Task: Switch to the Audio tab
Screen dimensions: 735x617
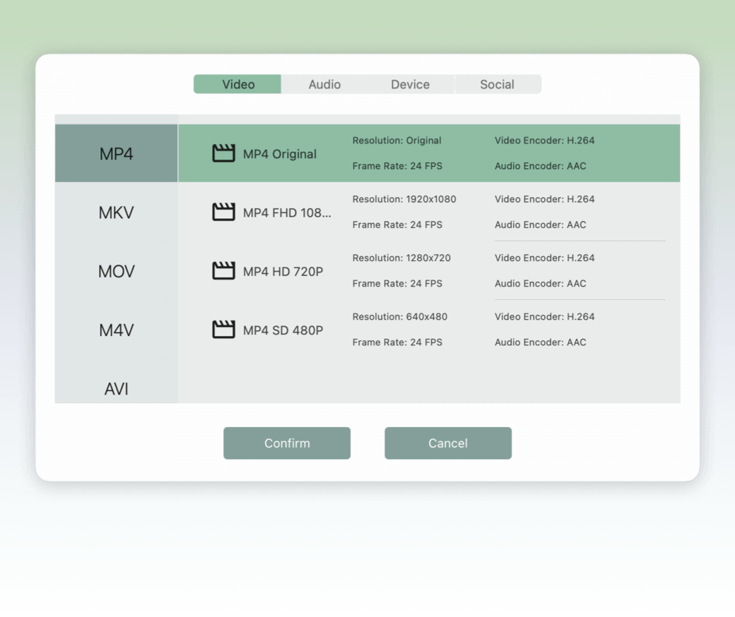Action: pos(324,84)
